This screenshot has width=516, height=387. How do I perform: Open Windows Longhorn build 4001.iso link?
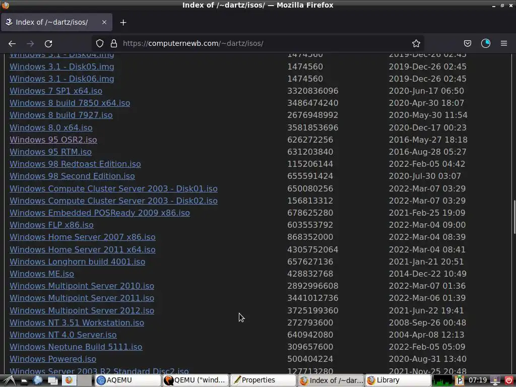(x=77, y=262)
